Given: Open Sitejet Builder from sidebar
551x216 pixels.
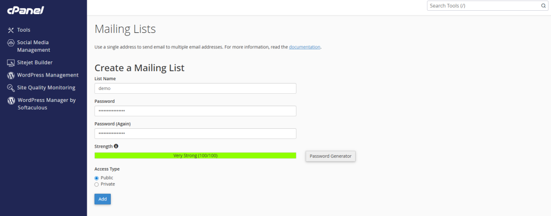Looking at the screenshot, I should pyautogui.click(x=35, y=62).
